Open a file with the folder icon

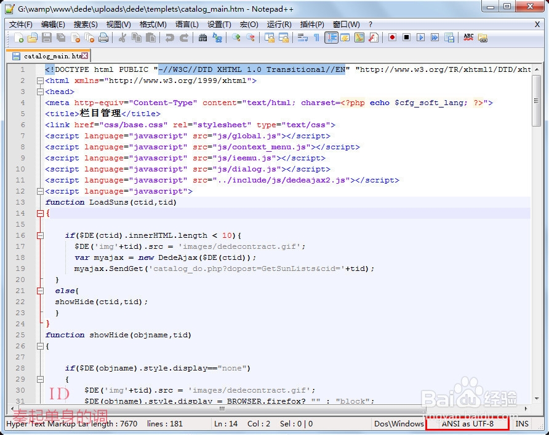click(x=32, y=37)
